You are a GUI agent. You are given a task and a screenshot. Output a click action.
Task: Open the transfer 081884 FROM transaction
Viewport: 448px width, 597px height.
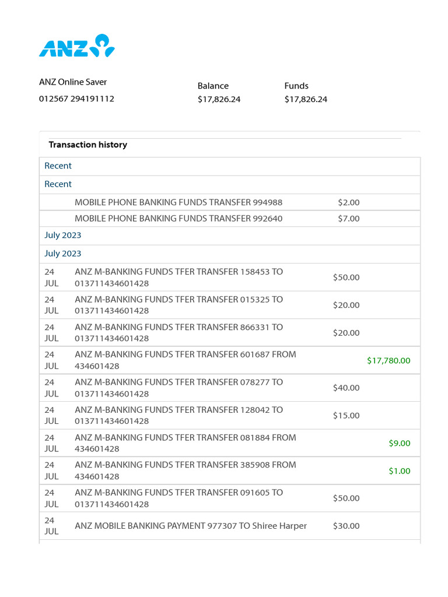coord(230,443)
